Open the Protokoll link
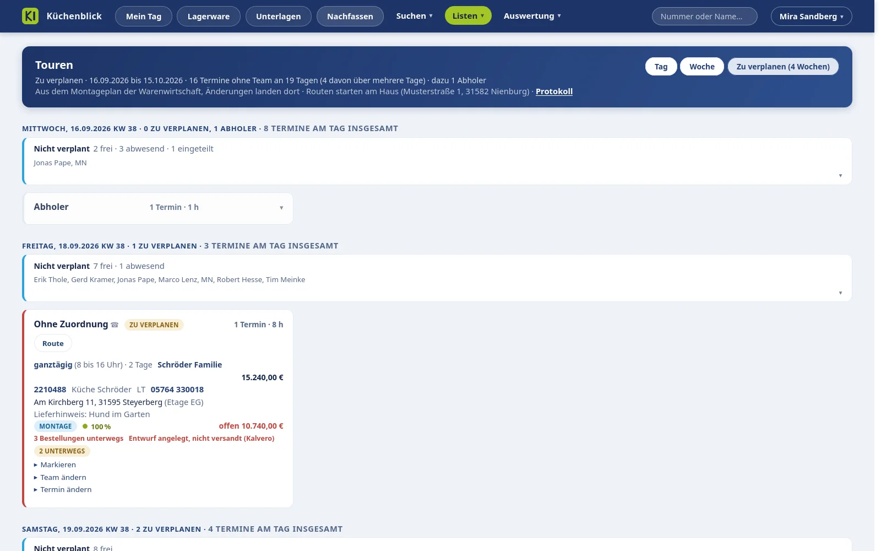 point(554,91)
